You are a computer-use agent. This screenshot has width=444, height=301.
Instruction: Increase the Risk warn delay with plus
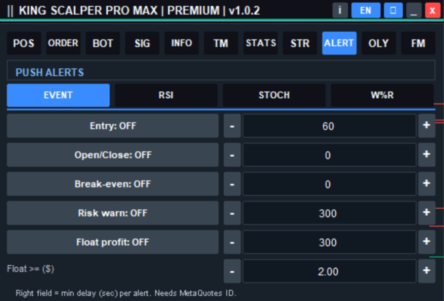pos(427,214)
